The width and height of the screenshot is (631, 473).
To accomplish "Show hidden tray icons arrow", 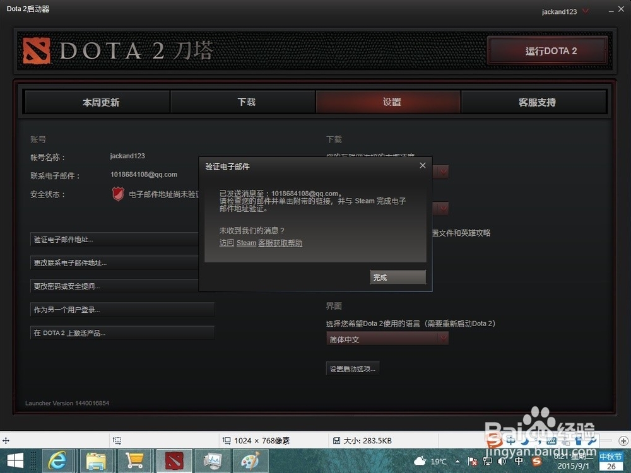I will click(x=457, y=462).
